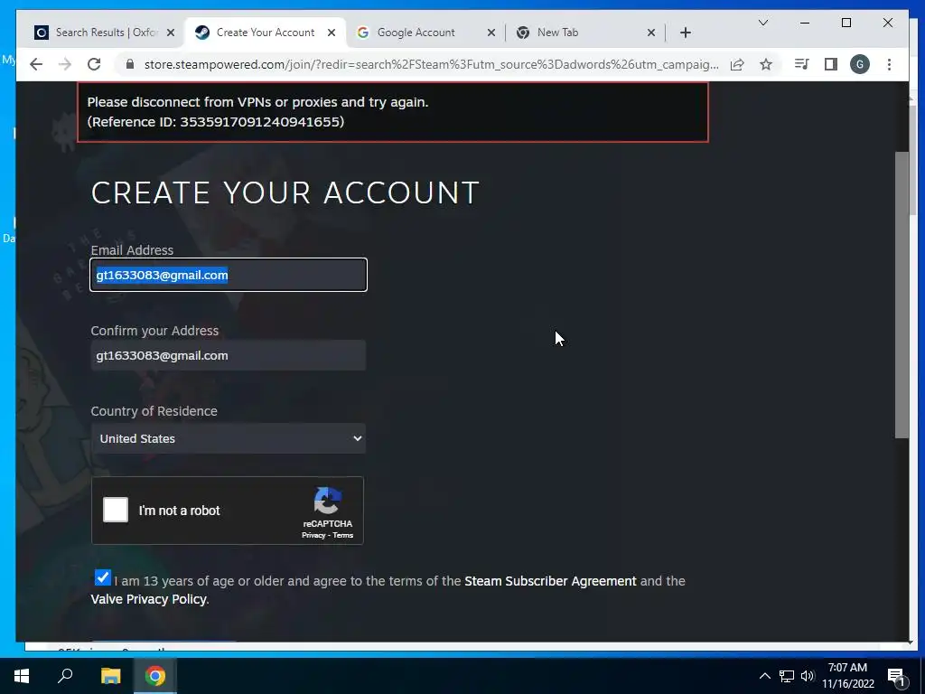This screenshot has height=694, width=925.
Task: Open the G profile avatar
Action: pos(860,64)
